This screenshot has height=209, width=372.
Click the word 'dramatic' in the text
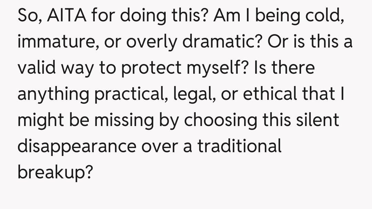[x=227, y=41]
